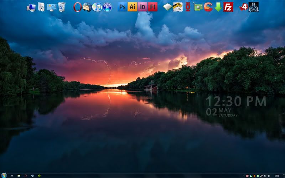This screenshot has height=178, width=285.
Task: Open the temperature gun monitor icon
Action: (x=178, y=7)
